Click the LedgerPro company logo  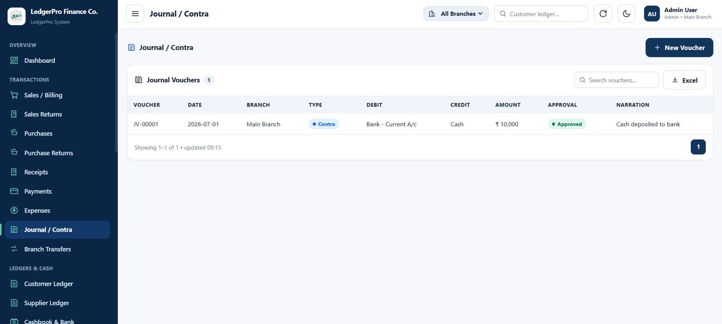[17, 16]
